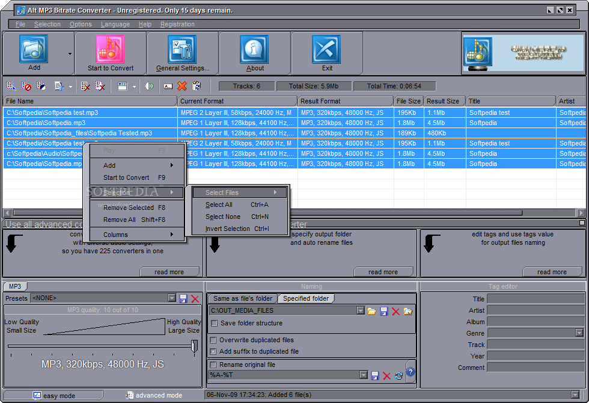Choose Remove All in context menu
Viewport: 589px width, 403px height.
click(x=137, y=220)
